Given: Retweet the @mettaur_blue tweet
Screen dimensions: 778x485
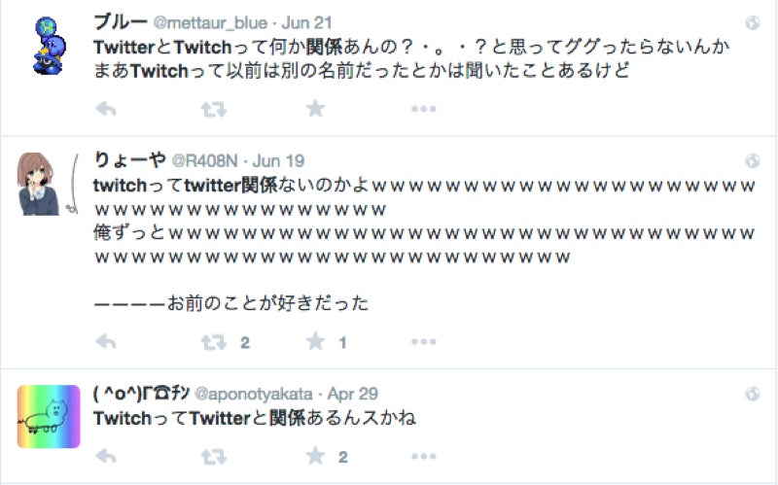Looking at the screenshot, I should [214, 109].
